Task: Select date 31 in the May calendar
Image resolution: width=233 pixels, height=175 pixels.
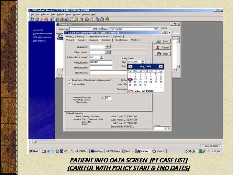Action: [x=145, y=85]
